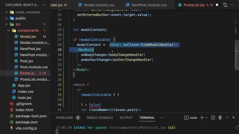Click the editor vertical scrollbar
The image size is (239, 134).
[x=237, y=55]
